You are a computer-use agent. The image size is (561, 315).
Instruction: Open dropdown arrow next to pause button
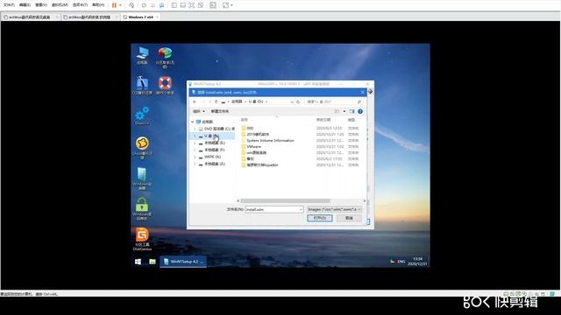pos(120,5)
